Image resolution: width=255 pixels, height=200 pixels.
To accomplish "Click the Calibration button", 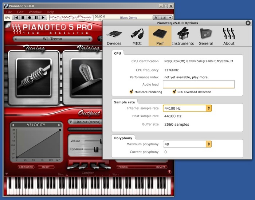I will [x=26, y=167].
